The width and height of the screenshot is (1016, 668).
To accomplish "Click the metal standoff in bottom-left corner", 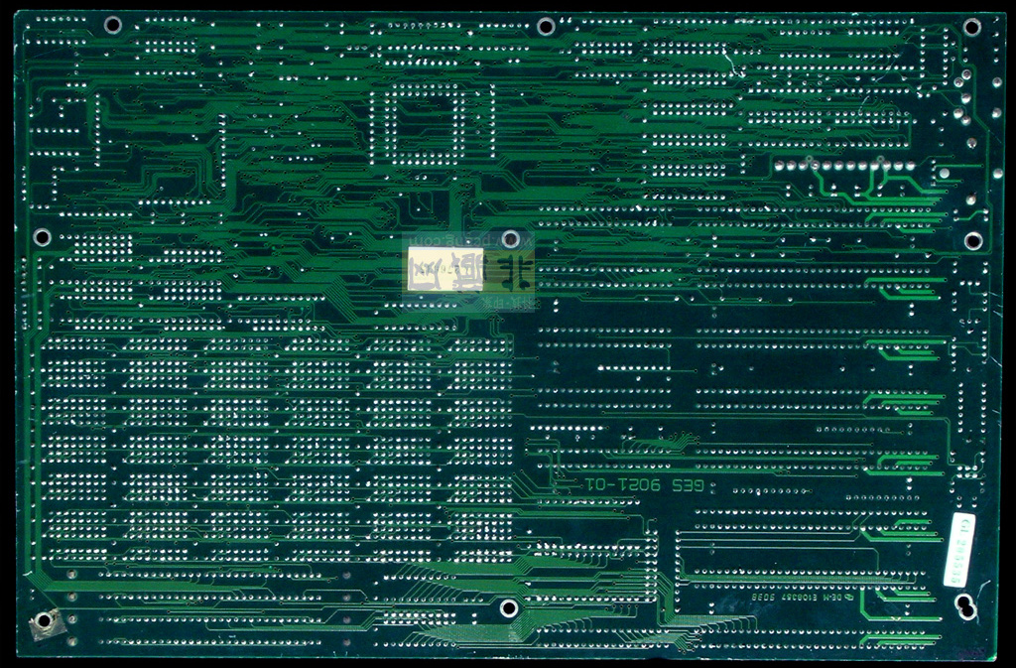I will (x=44, y=623).
